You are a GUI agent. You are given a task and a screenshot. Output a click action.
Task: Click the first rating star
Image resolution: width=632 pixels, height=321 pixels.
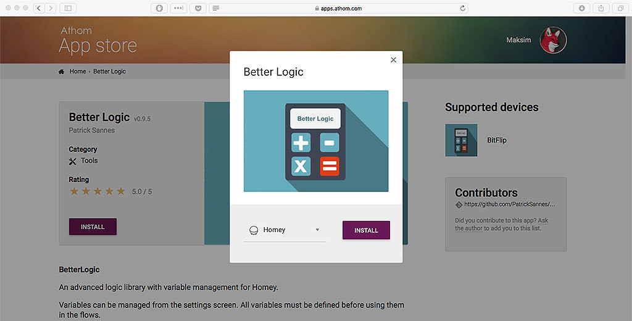(74, 191)
